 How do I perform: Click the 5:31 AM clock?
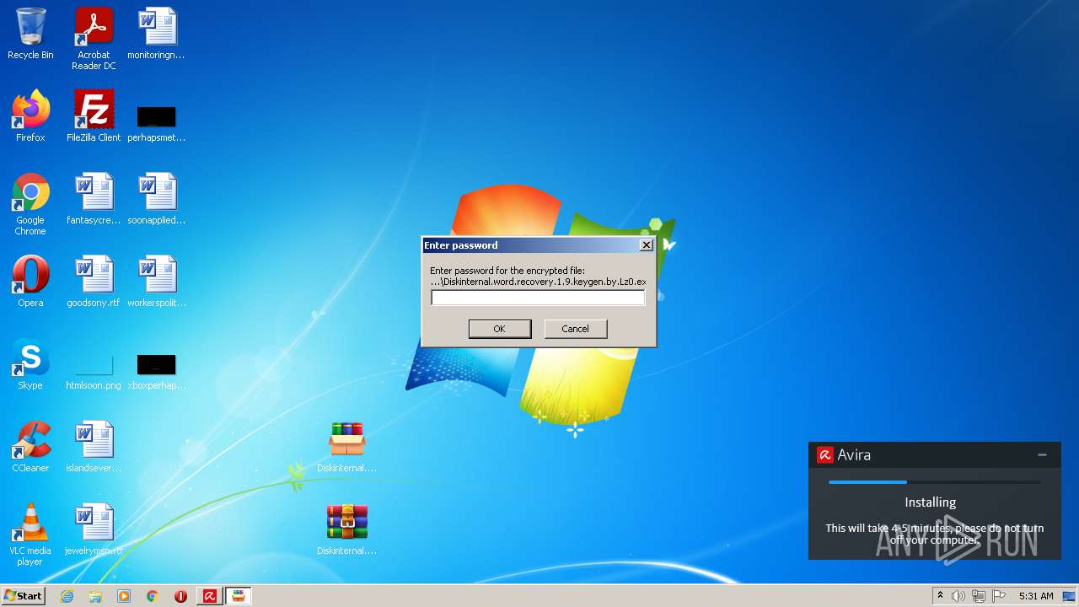1036,596
